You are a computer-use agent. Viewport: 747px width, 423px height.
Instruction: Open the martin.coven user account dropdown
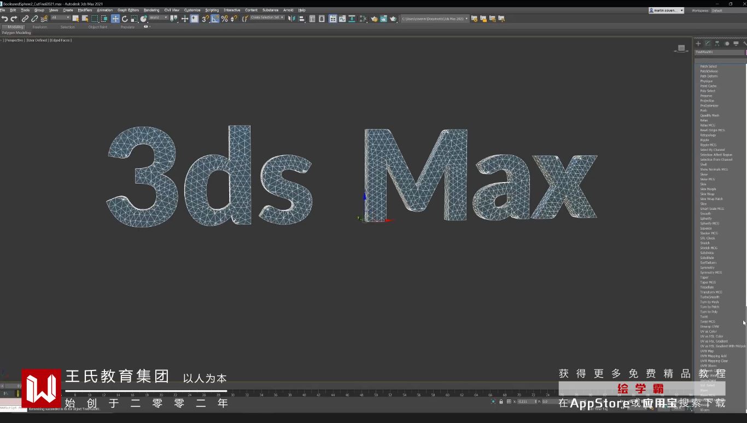666,10
